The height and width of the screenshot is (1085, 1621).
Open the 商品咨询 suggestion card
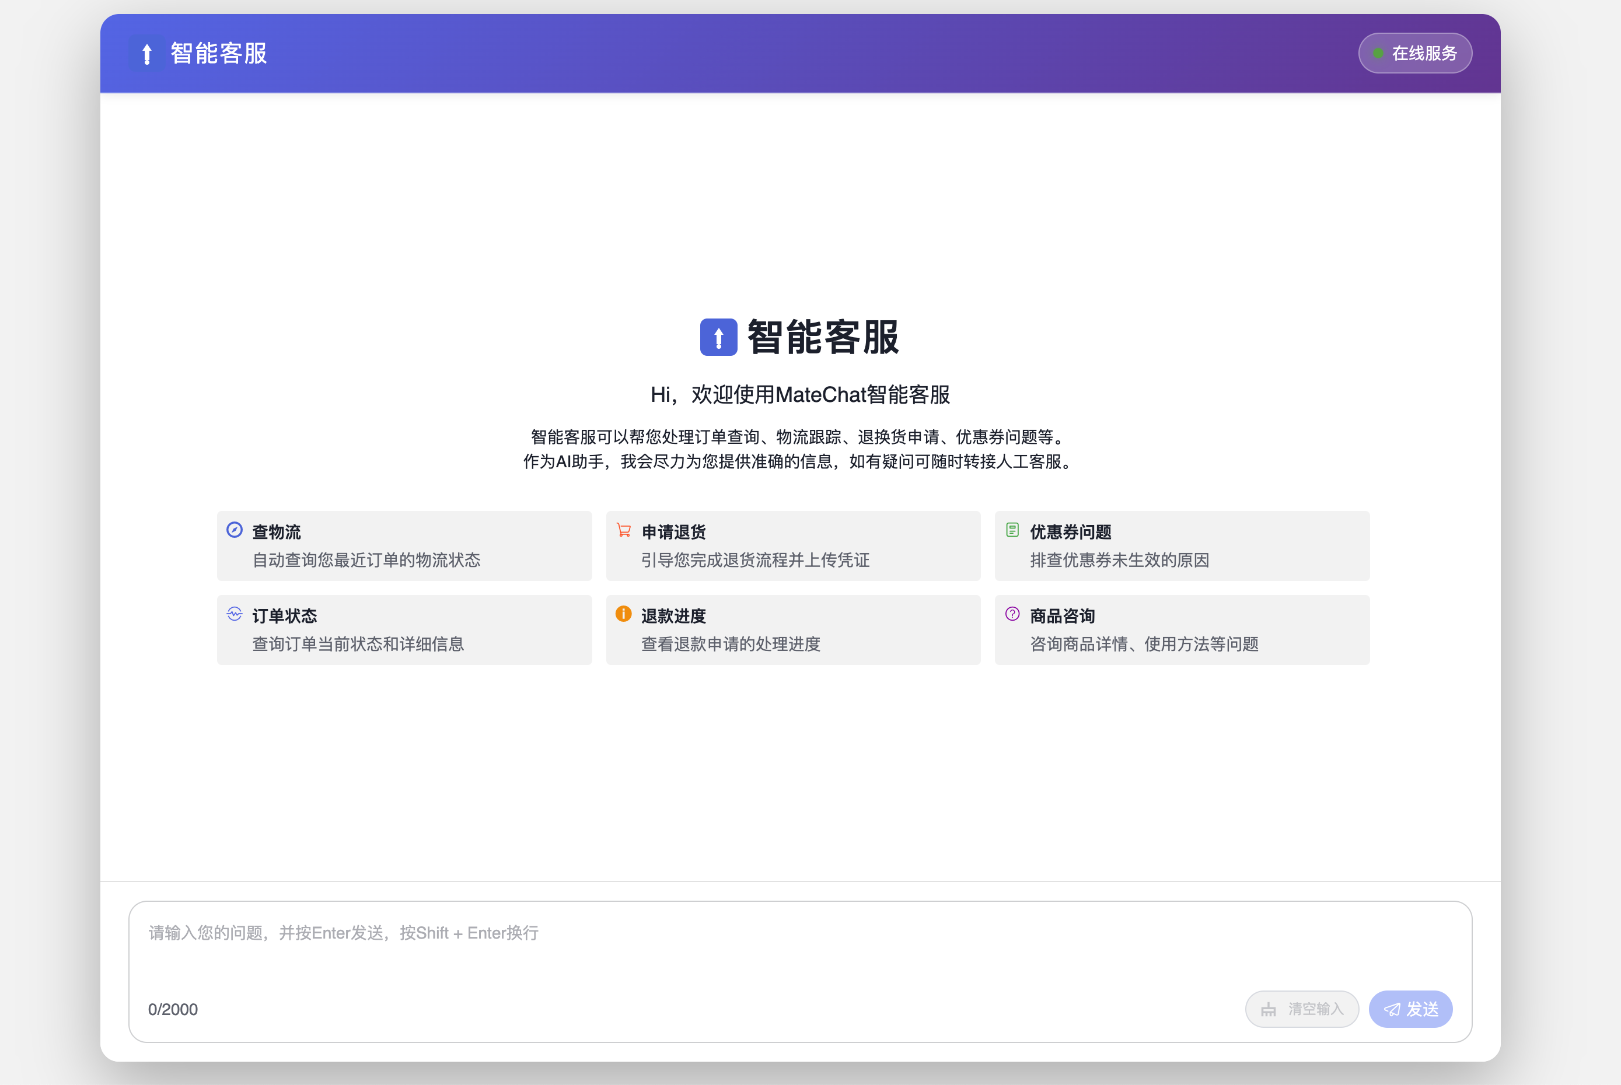[1182, 629]
